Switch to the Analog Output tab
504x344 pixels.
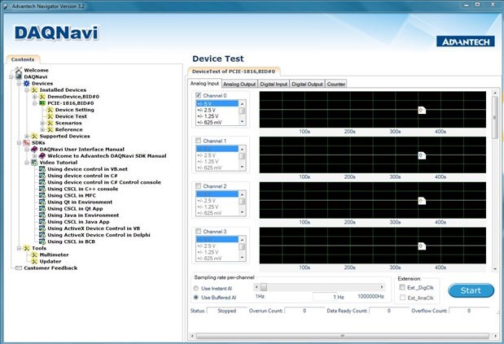(239, 84)
